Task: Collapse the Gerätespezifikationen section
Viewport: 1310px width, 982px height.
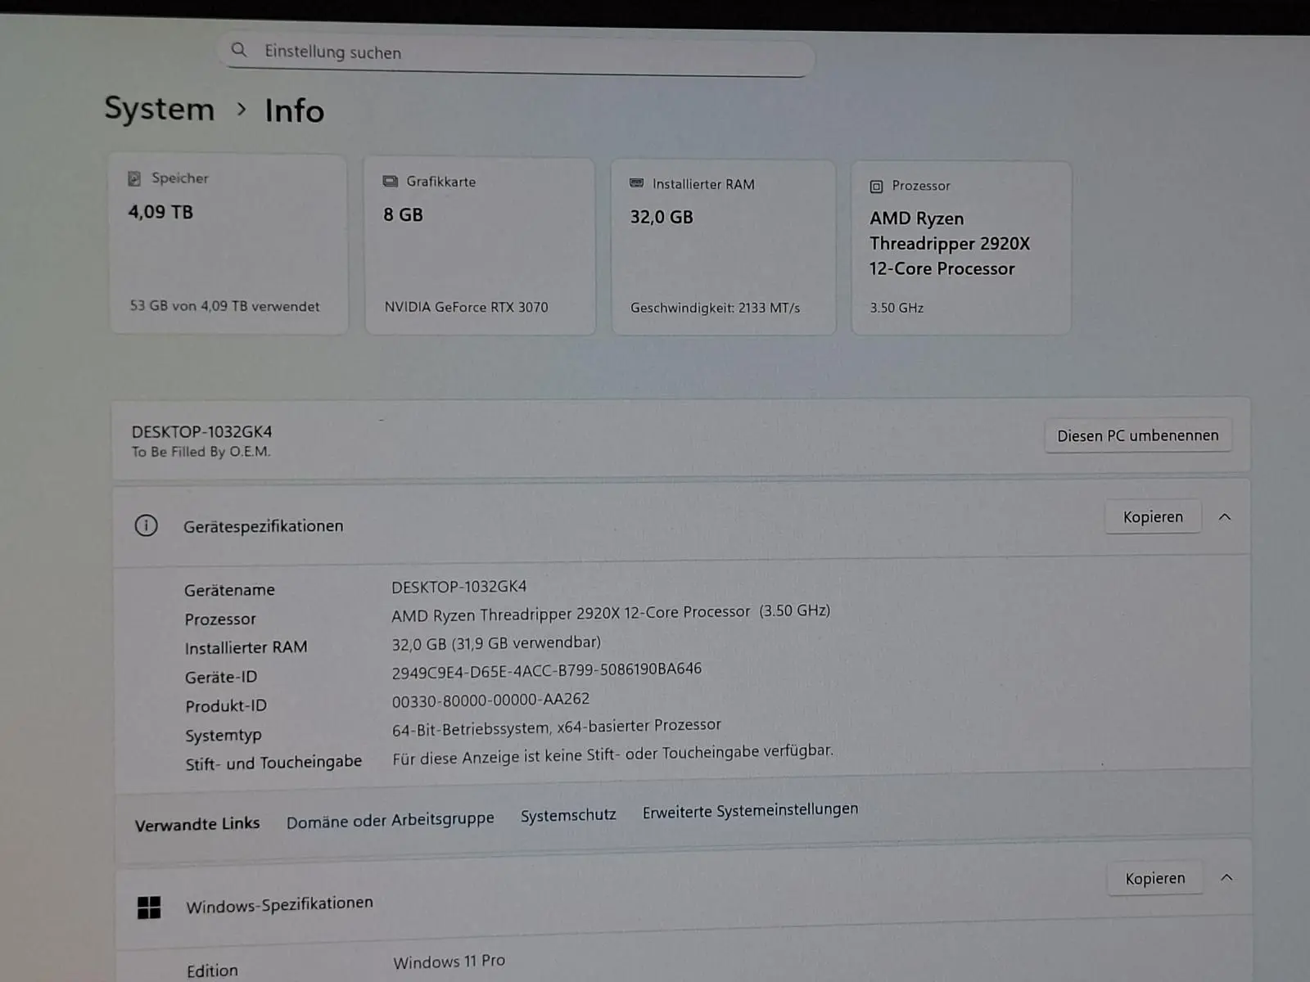Action: [x=1225, y=517]
